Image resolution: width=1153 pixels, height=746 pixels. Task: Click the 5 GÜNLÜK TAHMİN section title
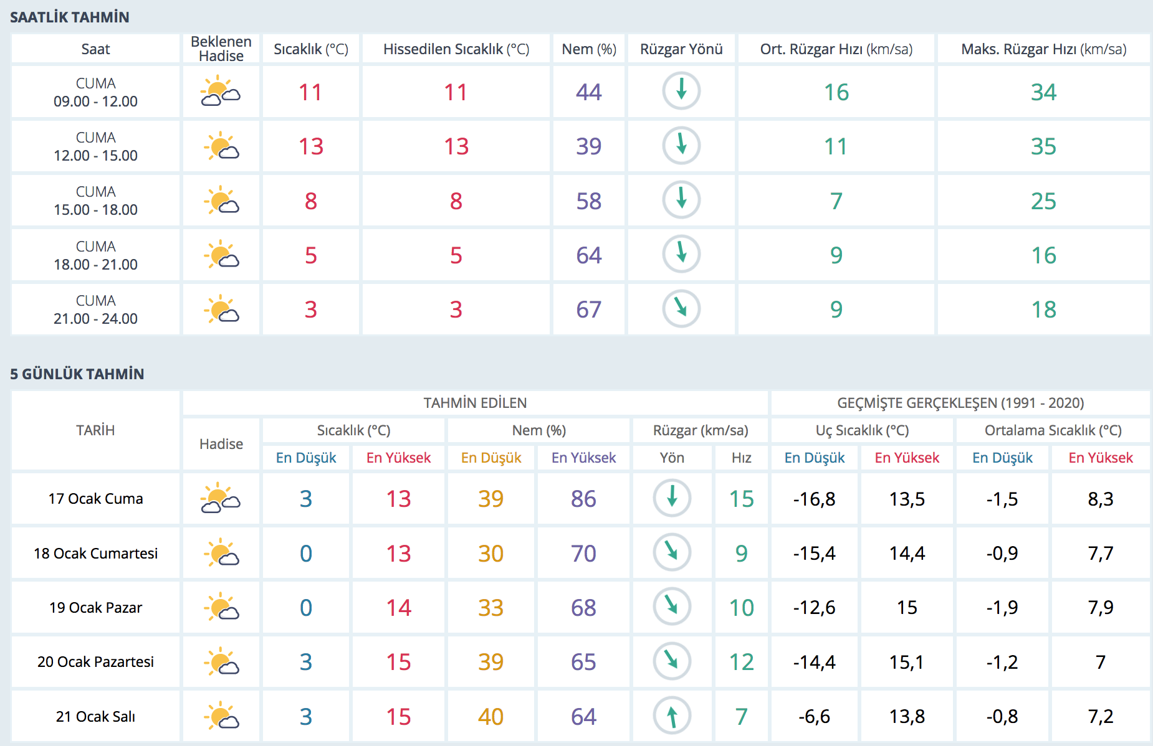pyautogui.click(x=77, y=374)
